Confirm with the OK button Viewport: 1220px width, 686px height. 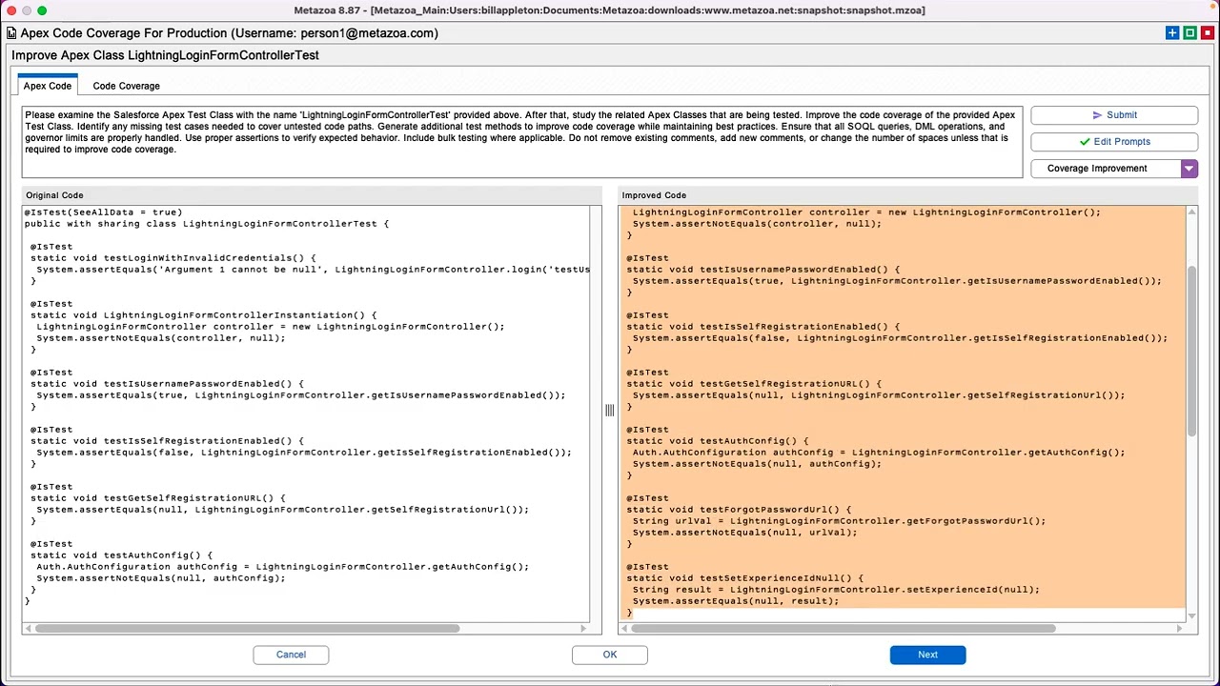[x=610, y=655]
